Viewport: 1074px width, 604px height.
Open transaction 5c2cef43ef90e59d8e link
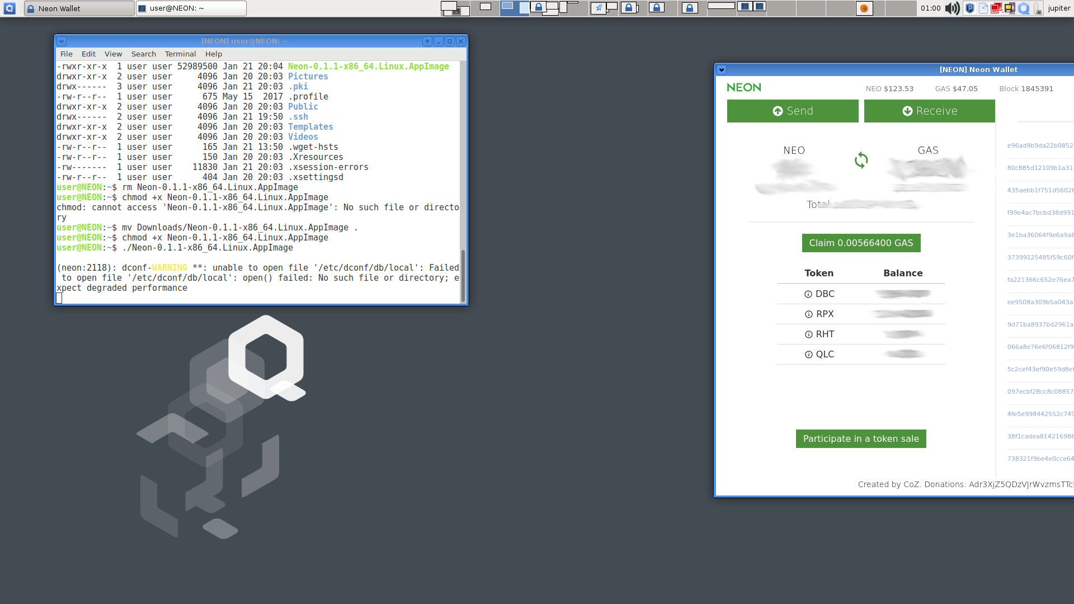click(x=1040, y=369)
